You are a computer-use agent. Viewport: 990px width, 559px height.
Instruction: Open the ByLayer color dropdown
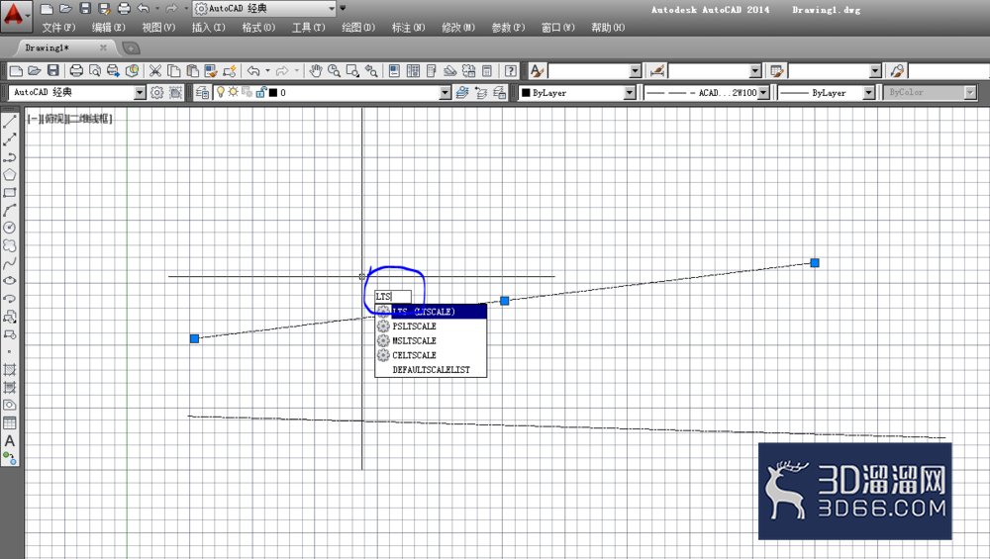pos(630,93)
